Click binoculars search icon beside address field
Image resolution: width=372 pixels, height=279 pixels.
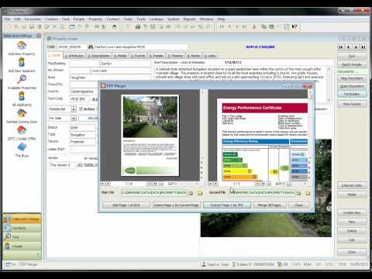(91, 46)
